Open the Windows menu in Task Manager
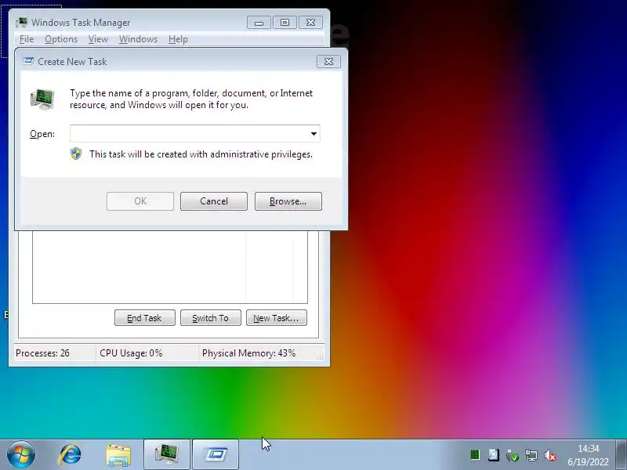The width and height of the screenshot is (627, 470). (138, 39)
